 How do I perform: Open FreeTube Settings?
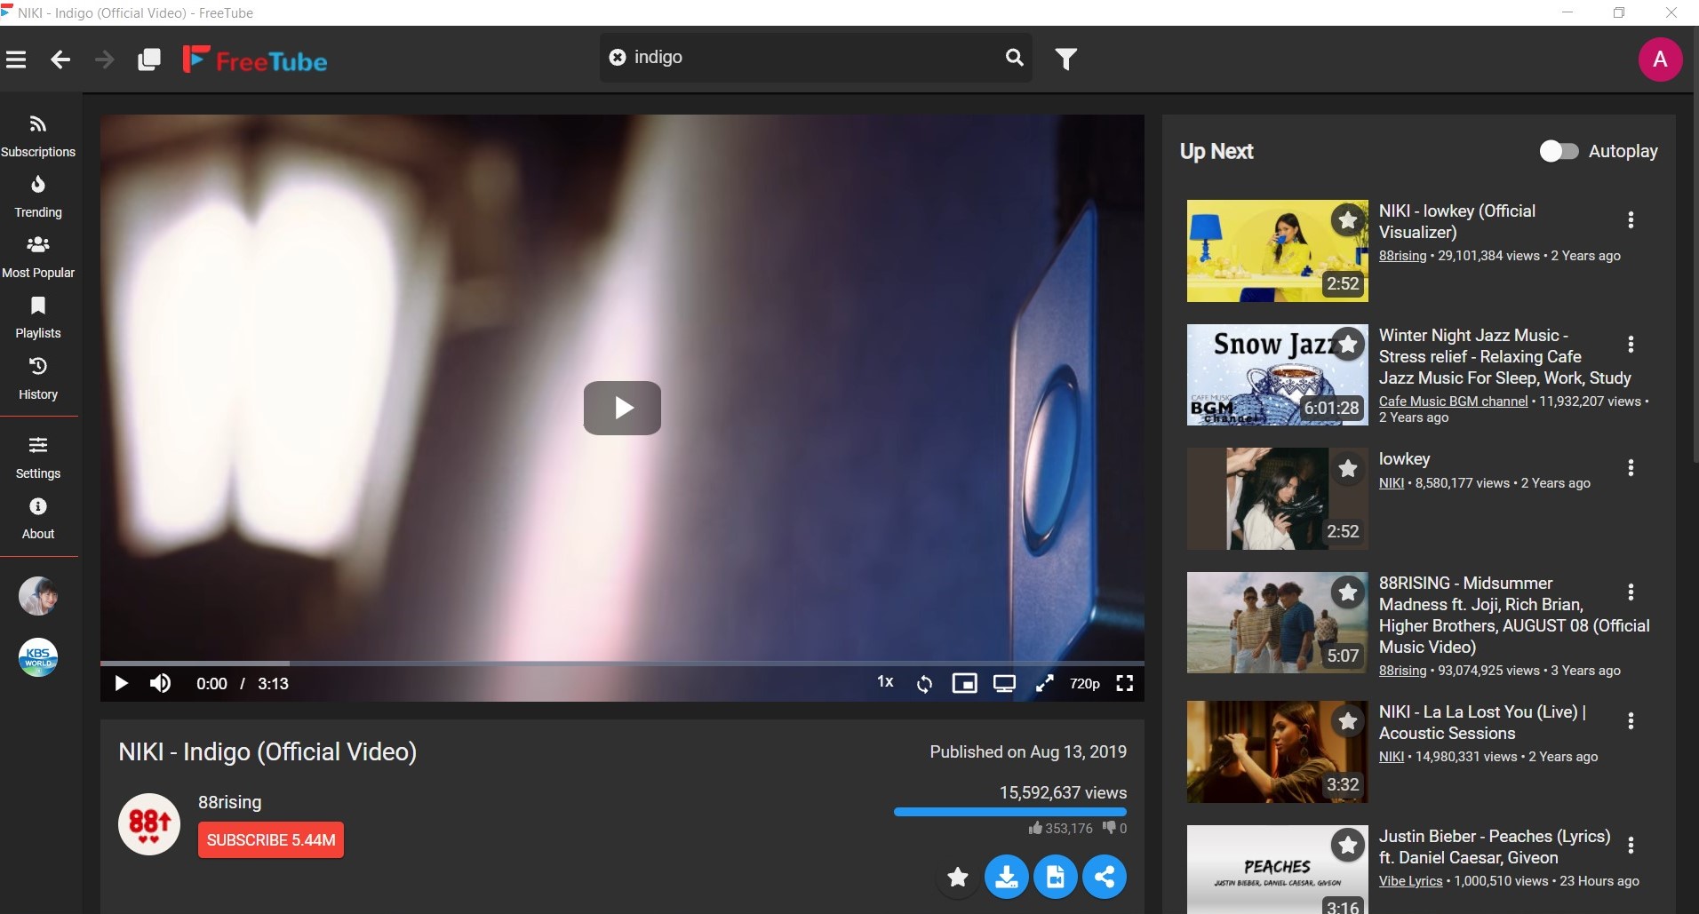pyautogui.click(x=37, y=457)
